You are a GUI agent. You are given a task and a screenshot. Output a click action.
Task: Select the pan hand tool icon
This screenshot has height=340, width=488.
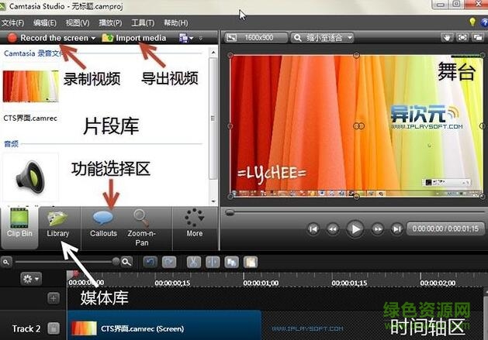pyautogui.click(x=447, y=38)
